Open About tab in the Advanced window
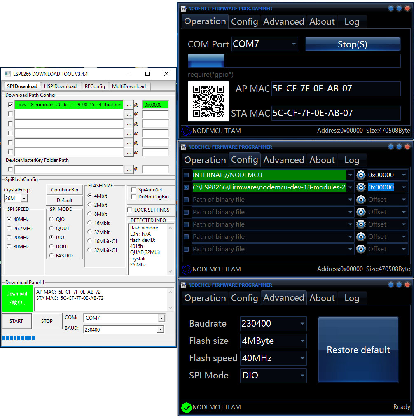416x418 pixels. coord(322,298)
